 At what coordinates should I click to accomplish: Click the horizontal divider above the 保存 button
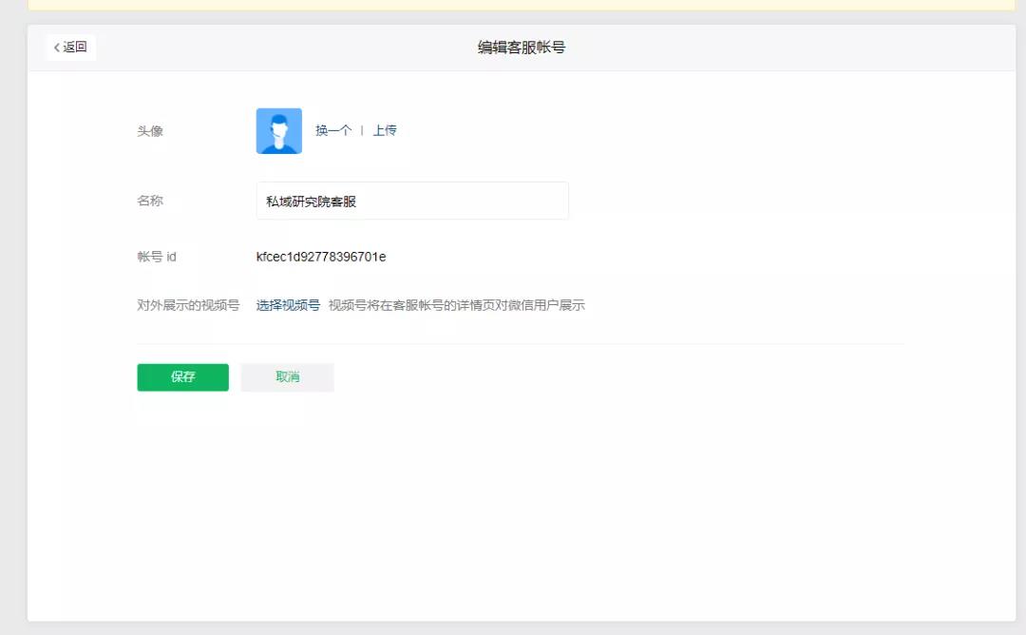pyautogui.click(x=521, y=343)
